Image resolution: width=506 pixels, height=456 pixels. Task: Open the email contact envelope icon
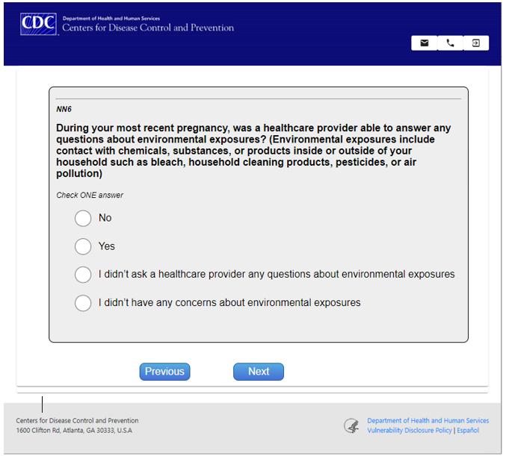click(425, 43)
